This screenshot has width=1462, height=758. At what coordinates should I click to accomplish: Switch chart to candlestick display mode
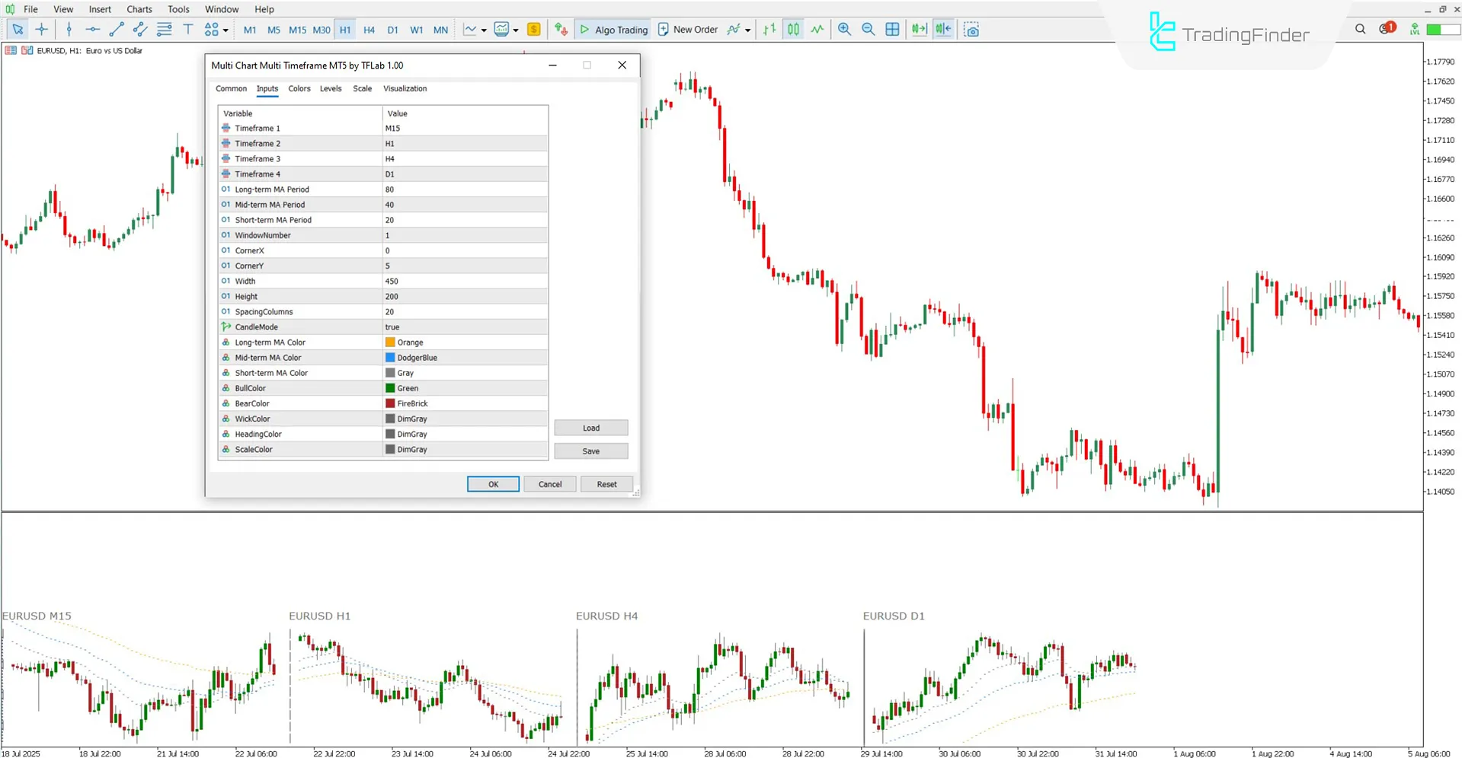(x=792, y=29)
